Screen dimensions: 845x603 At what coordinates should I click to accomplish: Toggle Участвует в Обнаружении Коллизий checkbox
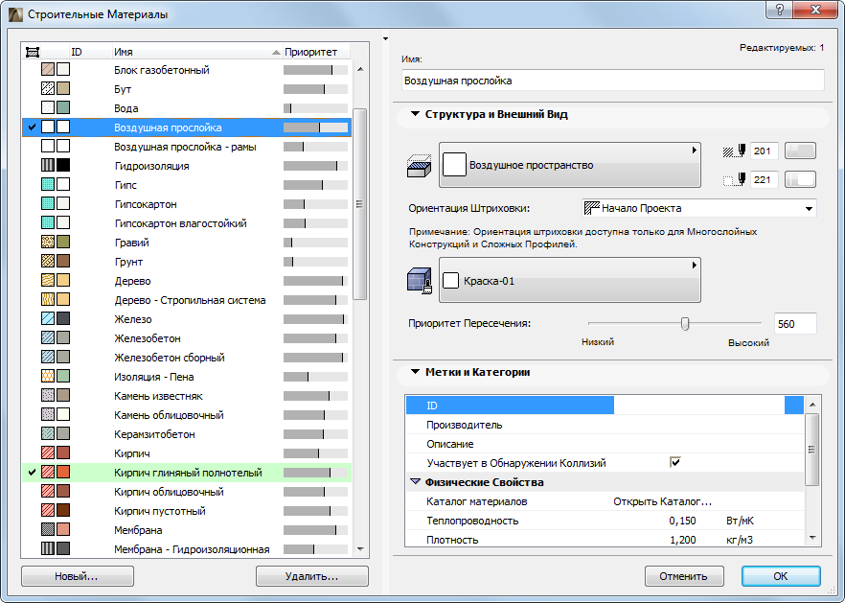[x=674, y=462]
